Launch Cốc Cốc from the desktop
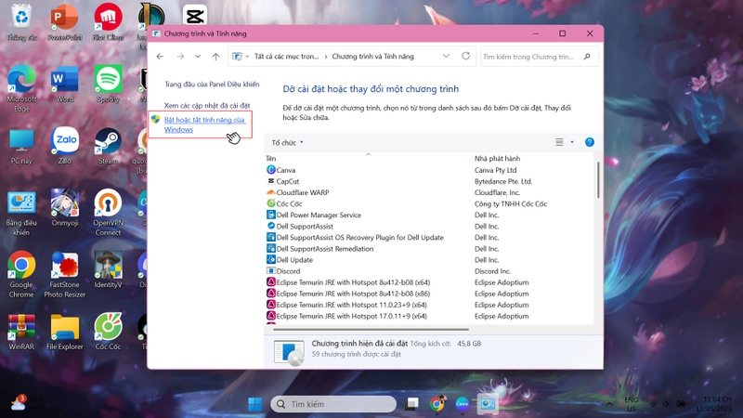 click(x=108, y=332)
